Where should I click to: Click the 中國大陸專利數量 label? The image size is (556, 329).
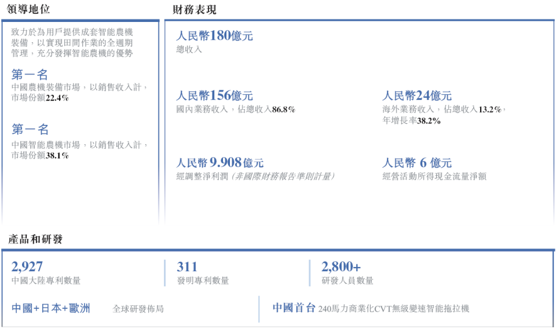(46, 281)
